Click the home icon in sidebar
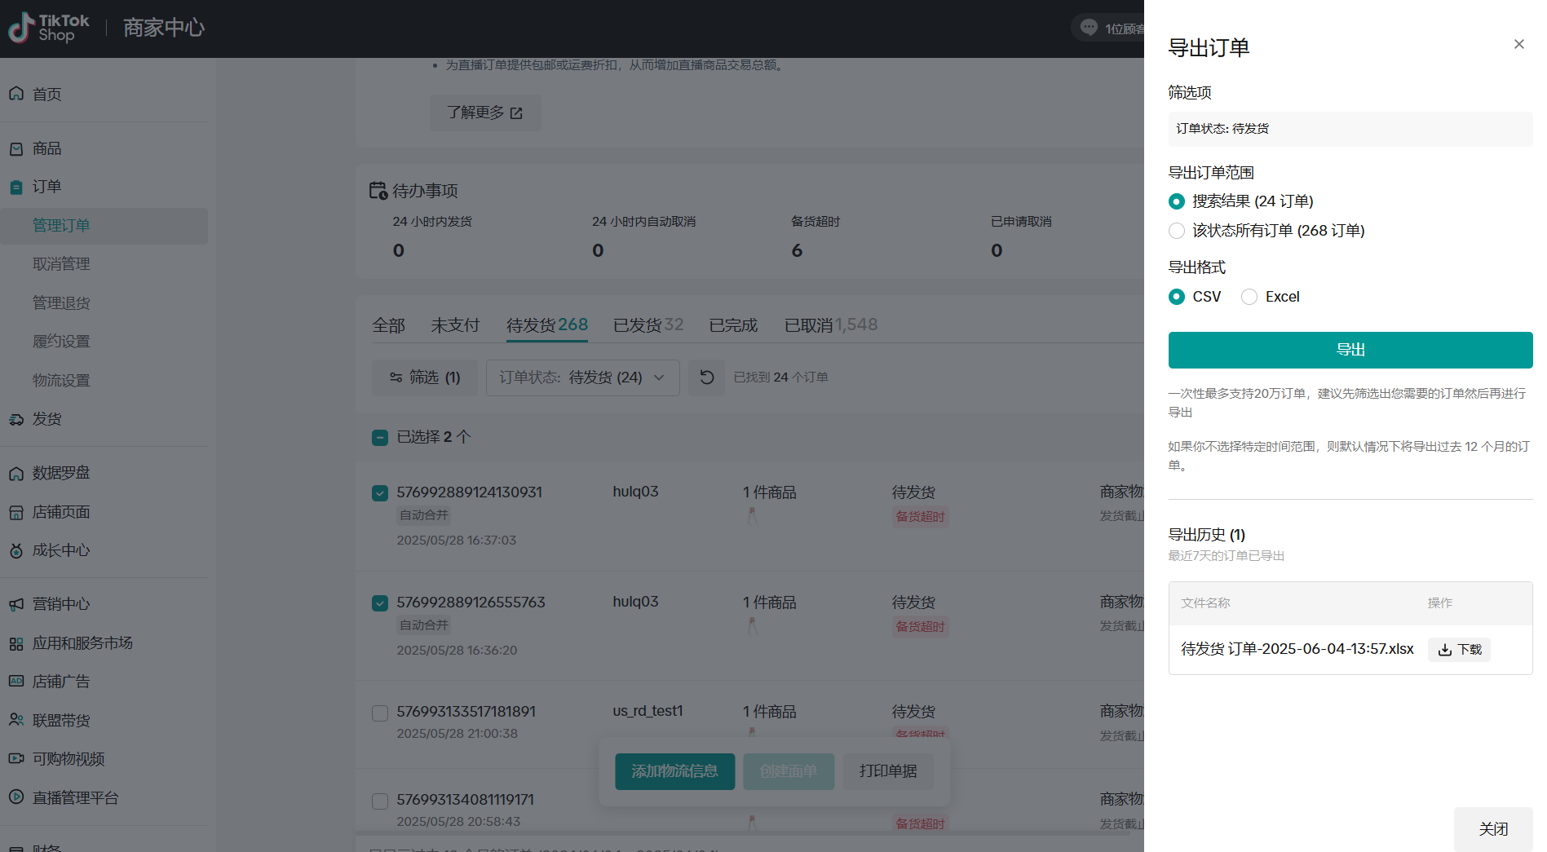Screen dimensions: 1547x852 [x=16, y=94]
